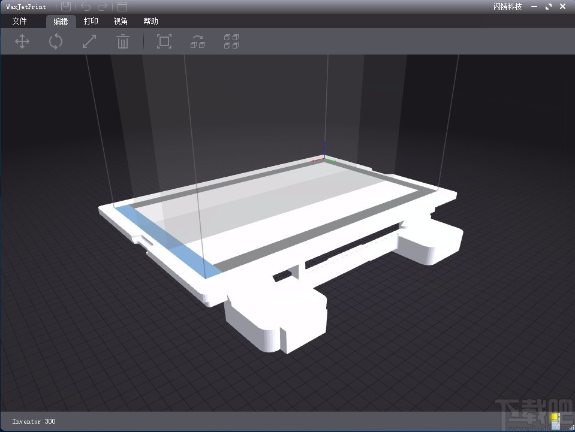Switch to the 编辑 tab

tap(61, 22)
